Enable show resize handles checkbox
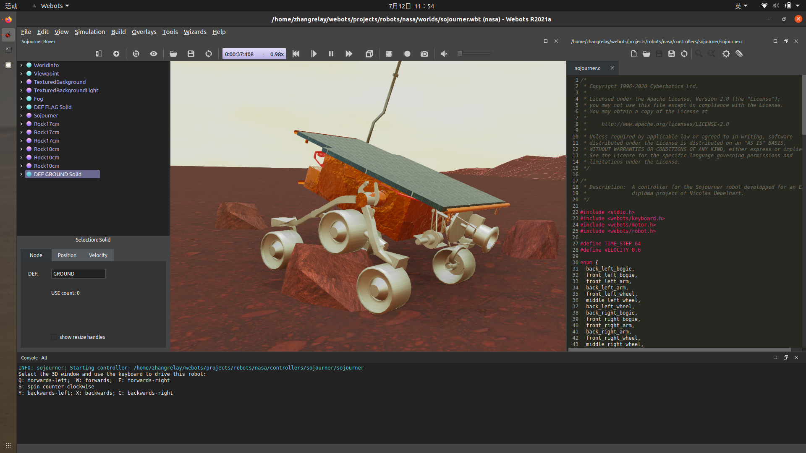Screen dimensions: 806x453 (54, 337)
